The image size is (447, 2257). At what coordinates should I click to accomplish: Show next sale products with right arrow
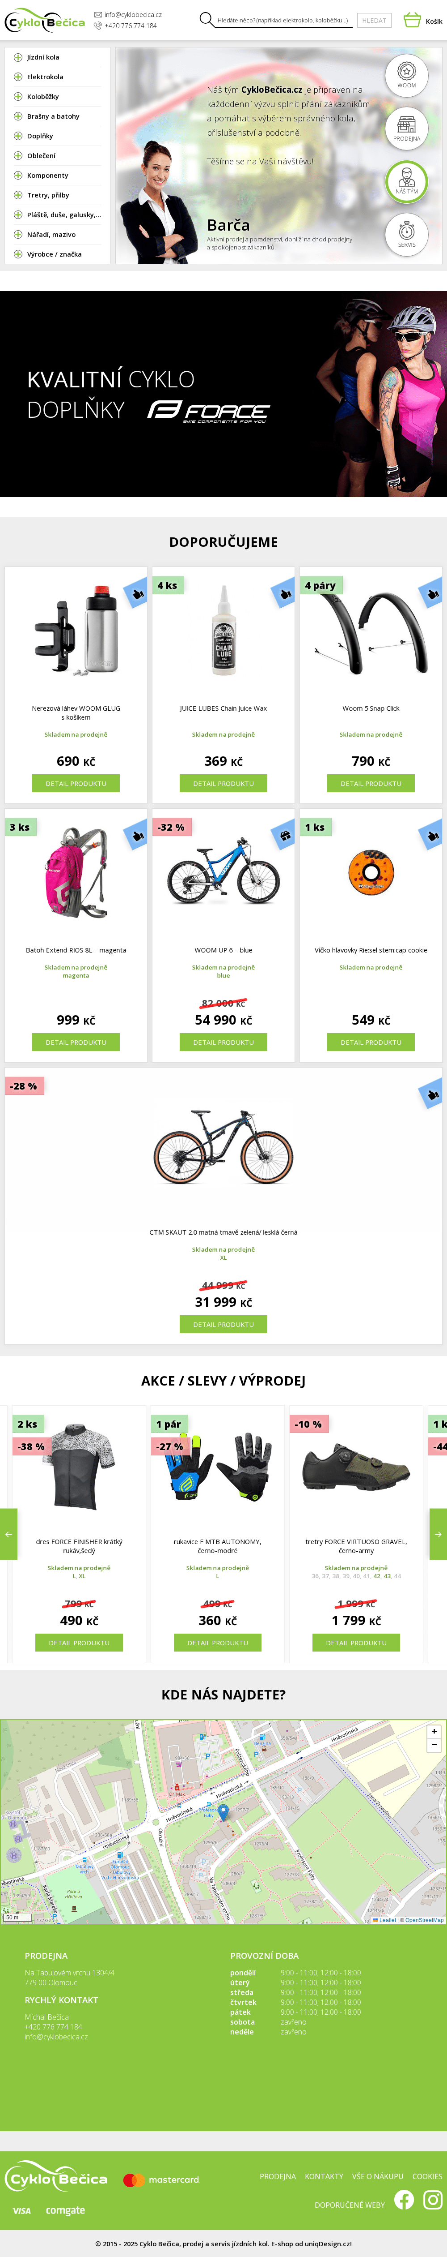tap(437, 1533)
